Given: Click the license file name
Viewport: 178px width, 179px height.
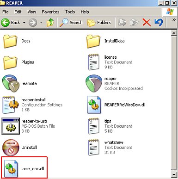Looking at the screenshot, I should (x=110, y=57).
